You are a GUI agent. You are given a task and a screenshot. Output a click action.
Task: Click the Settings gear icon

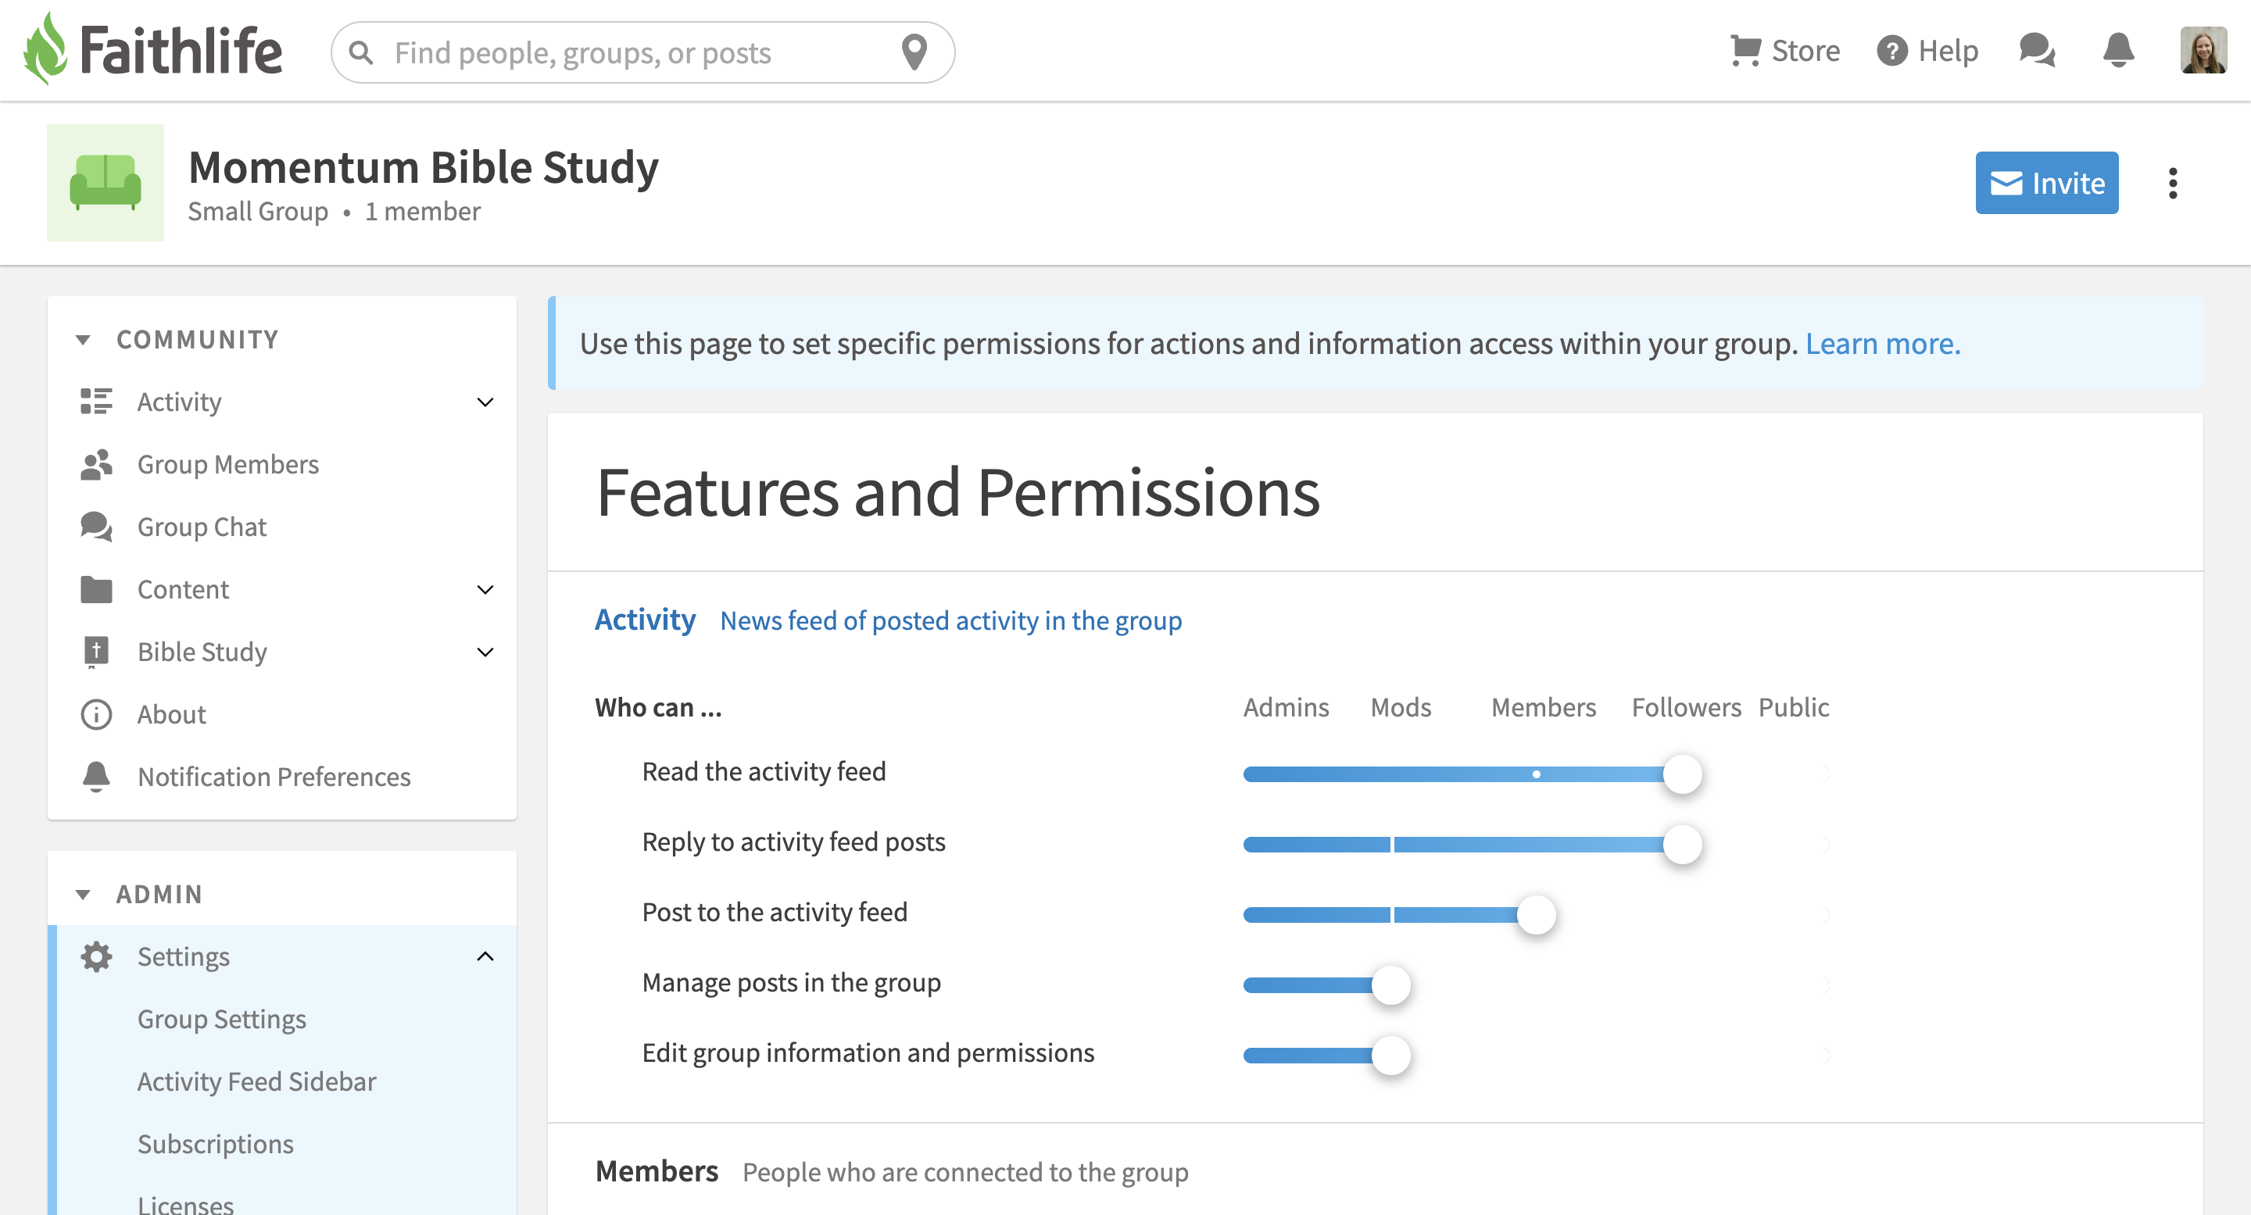tap(96, 956)
